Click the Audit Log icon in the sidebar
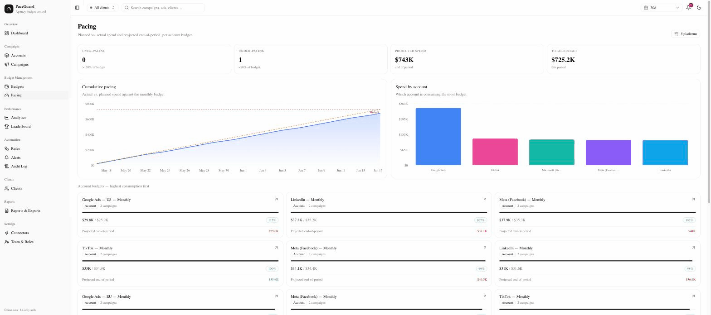Screen dimensions: 711x315 pos(7,166)
